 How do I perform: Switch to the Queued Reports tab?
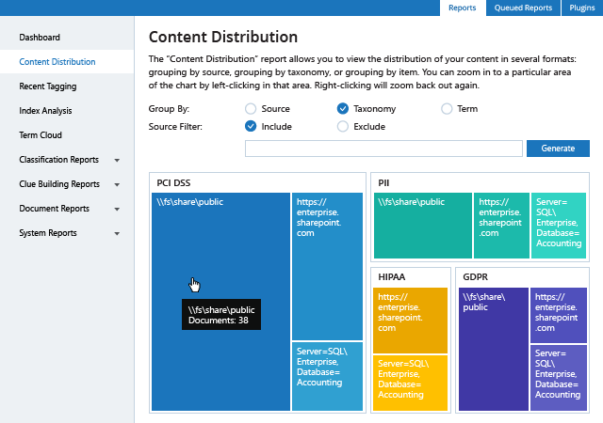(x=523, y=8)
